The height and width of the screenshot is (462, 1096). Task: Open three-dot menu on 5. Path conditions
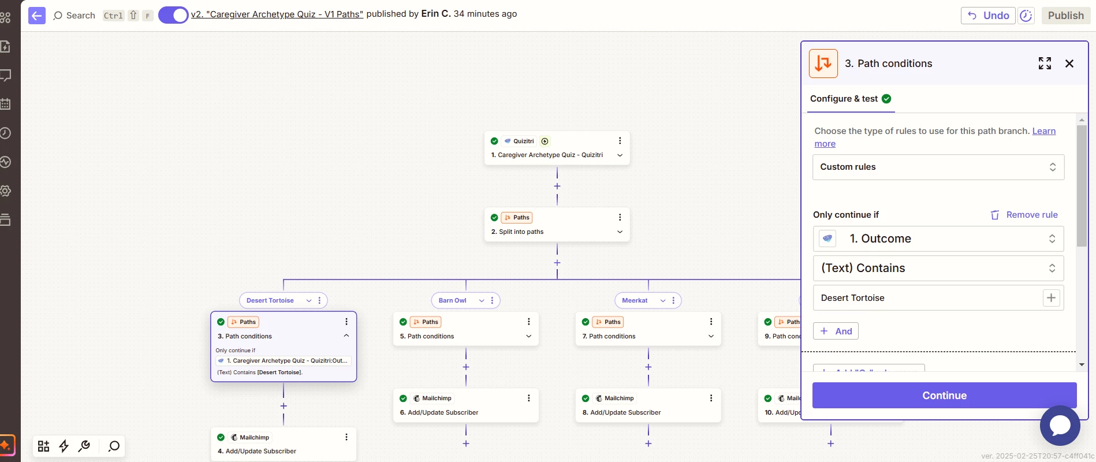pos(528,322)
